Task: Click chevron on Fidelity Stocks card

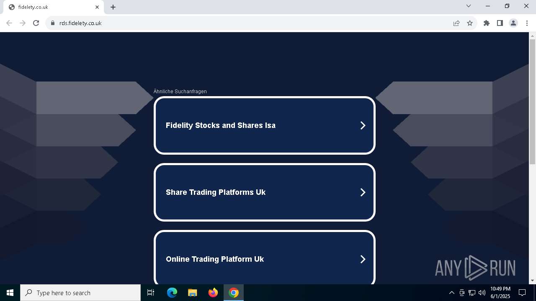Action: click(x=363, y=125)
